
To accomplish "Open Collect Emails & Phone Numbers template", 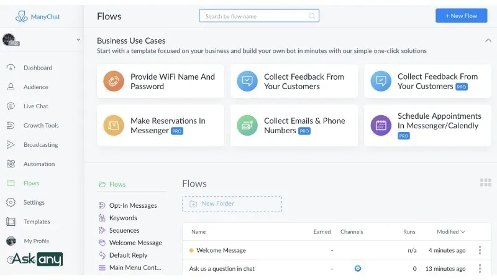I will [x=294, y=126].
